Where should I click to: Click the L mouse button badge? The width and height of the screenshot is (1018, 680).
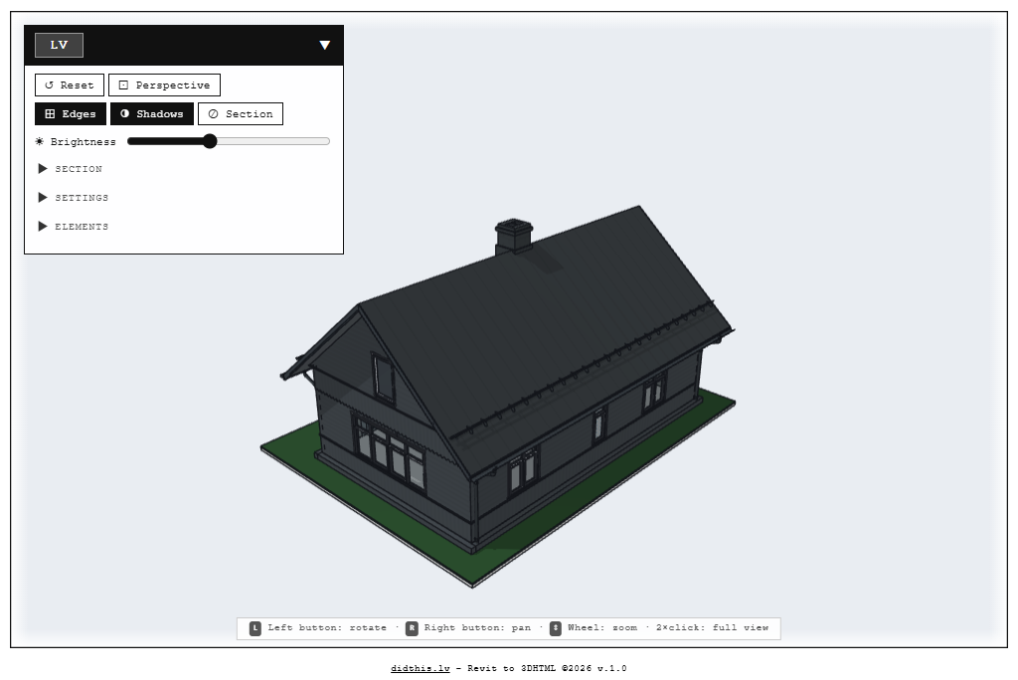point(255,628)
